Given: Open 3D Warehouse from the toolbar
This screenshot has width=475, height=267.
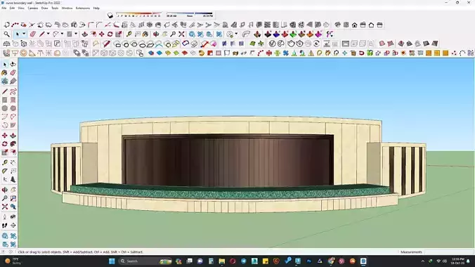Looking at the screenshot, I should 191,34.
